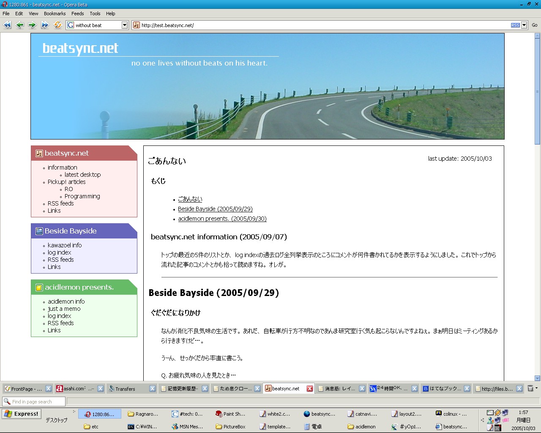This screenshot has height=433, width=541.
Task: Click the green Back arrow
Action: 20,25
